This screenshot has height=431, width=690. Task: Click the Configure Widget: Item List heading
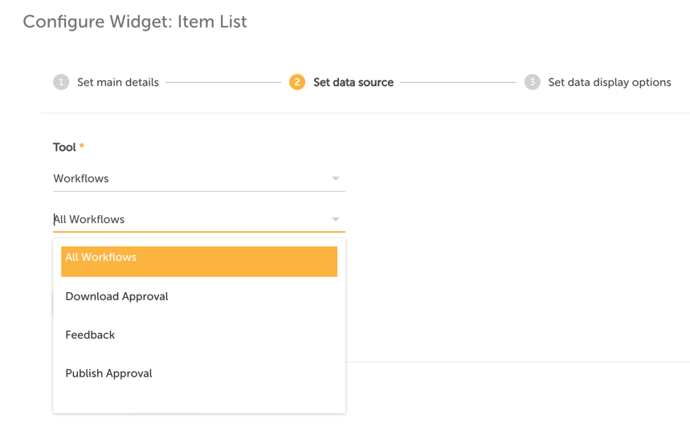[135, 22]
